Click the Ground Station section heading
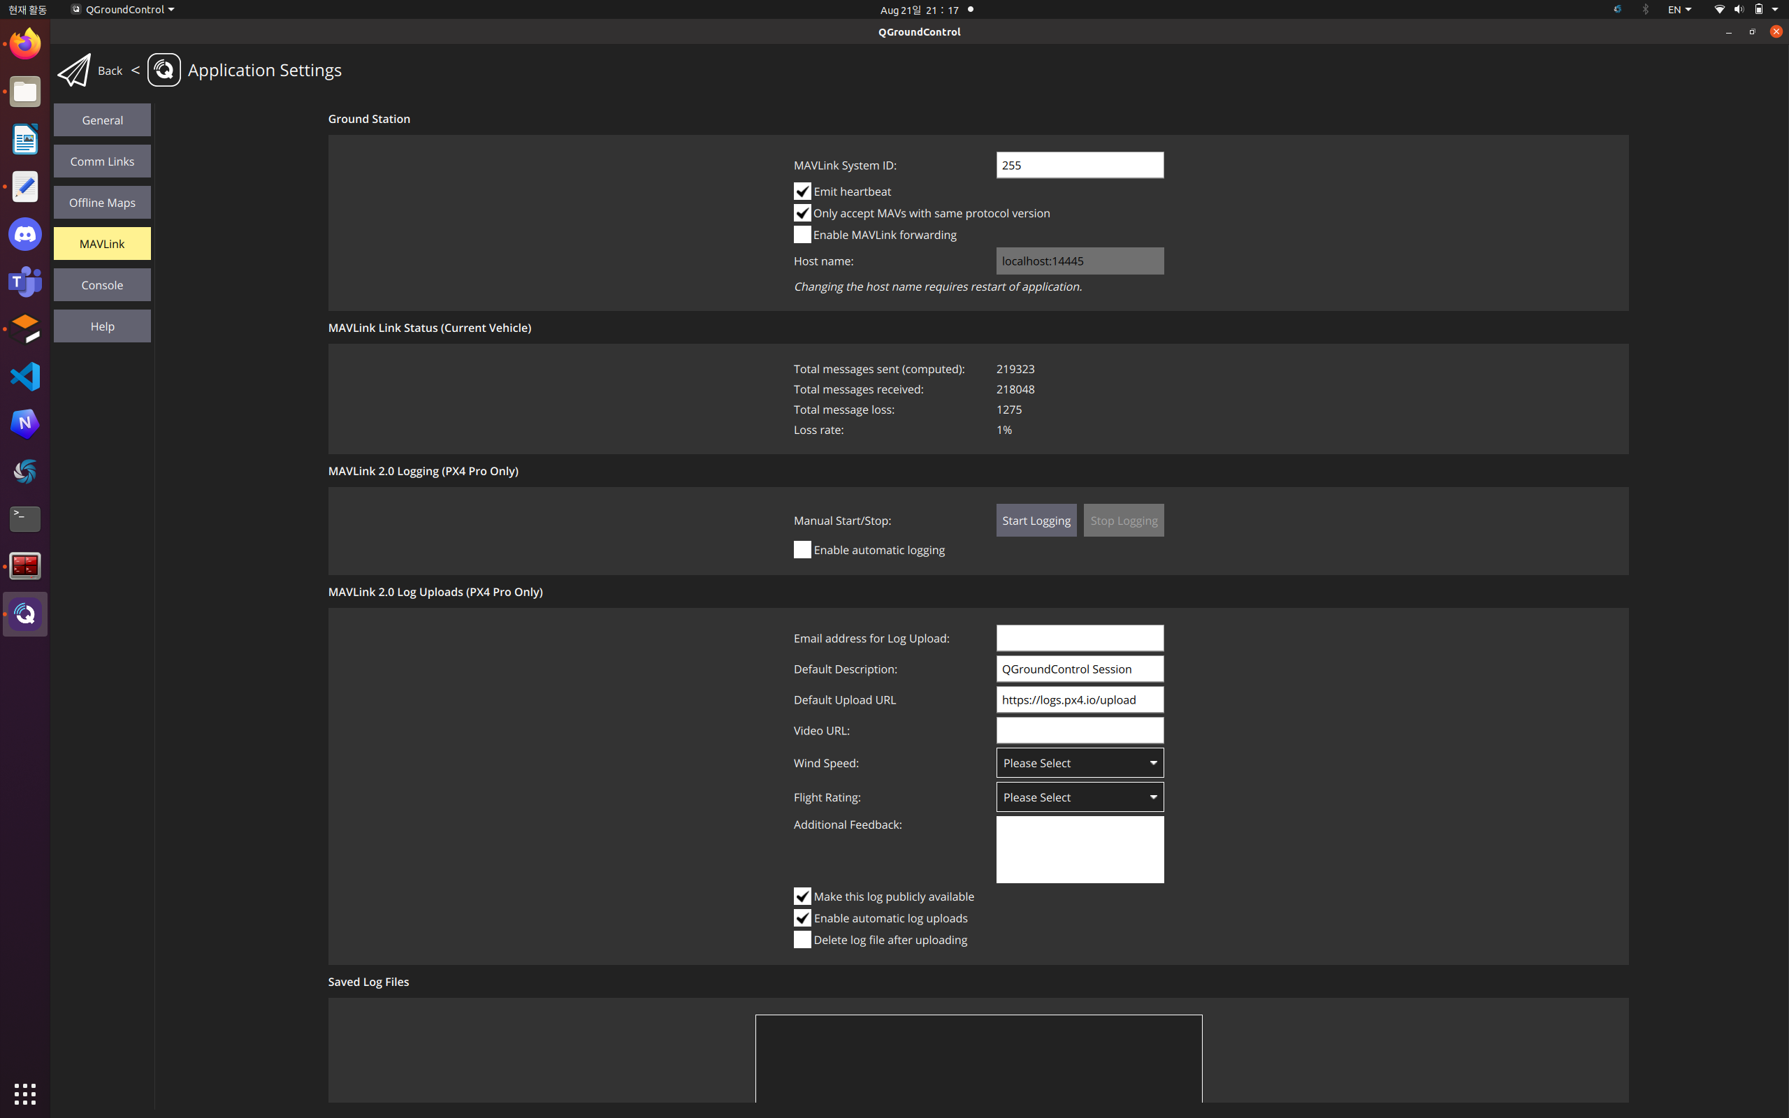The height and width of the screenshot is (1118, 1789). pyautogui.click(x=369, y=119)
